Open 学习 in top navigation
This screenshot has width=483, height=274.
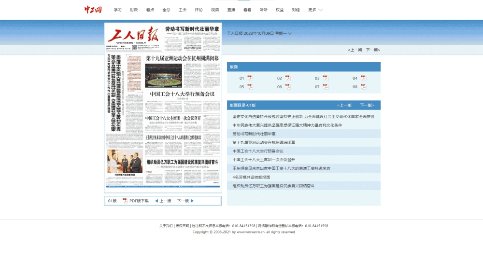(118, 10)
